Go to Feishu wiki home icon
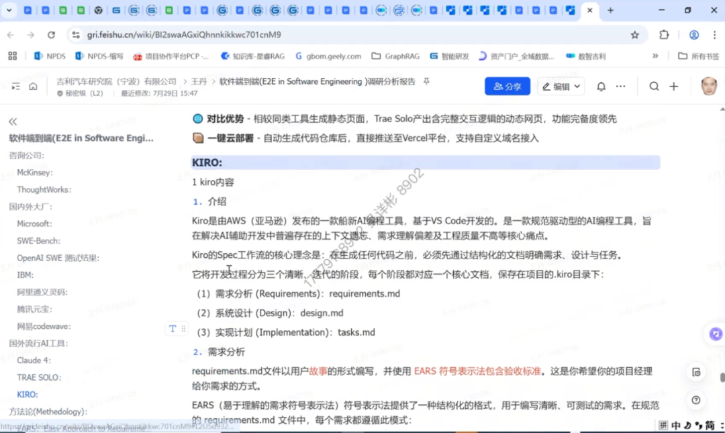 [x=34, y=87]
